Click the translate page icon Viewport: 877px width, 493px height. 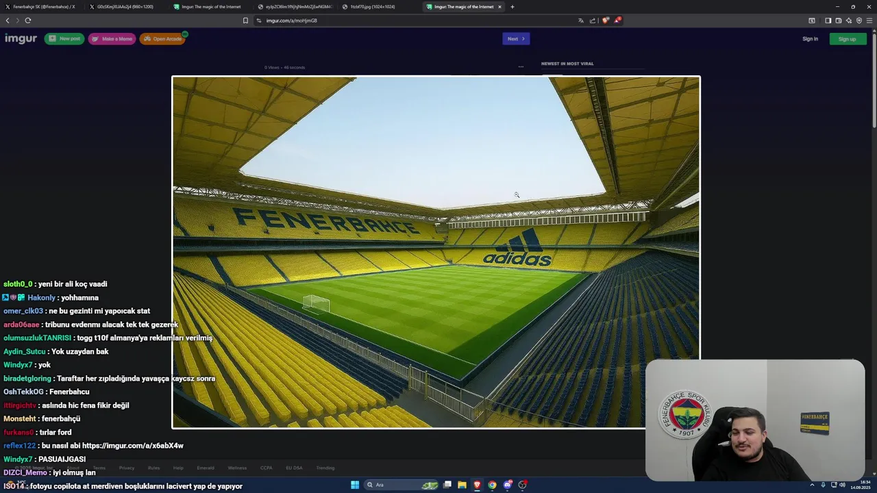coord(581,21)
